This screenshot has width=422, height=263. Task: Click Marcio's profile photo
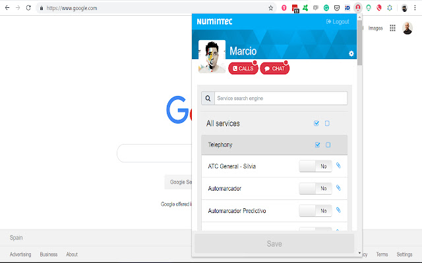(212, 57)
